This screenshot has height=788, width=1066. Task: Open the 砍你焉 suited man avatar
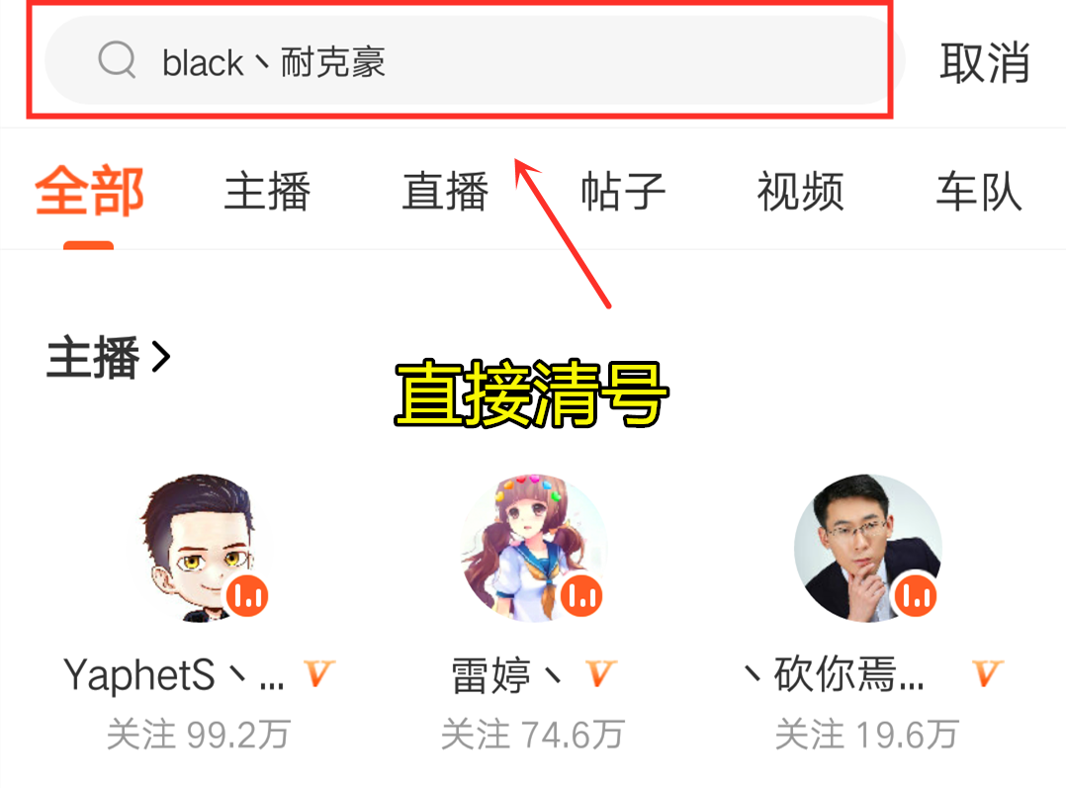tap(868, 548)
